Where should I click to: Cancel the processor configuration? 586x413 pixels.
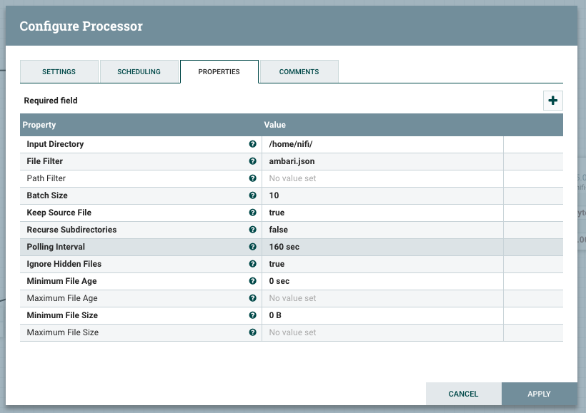pos(463,394)
